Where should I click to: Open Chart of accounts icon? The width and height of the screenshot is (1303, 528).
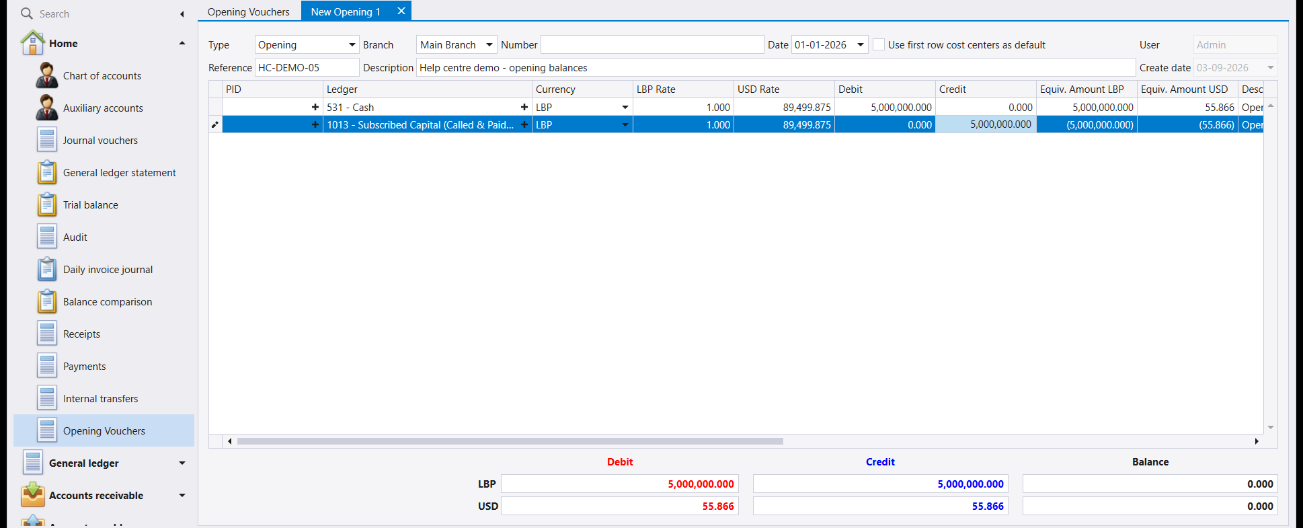(x=46, y=75)
